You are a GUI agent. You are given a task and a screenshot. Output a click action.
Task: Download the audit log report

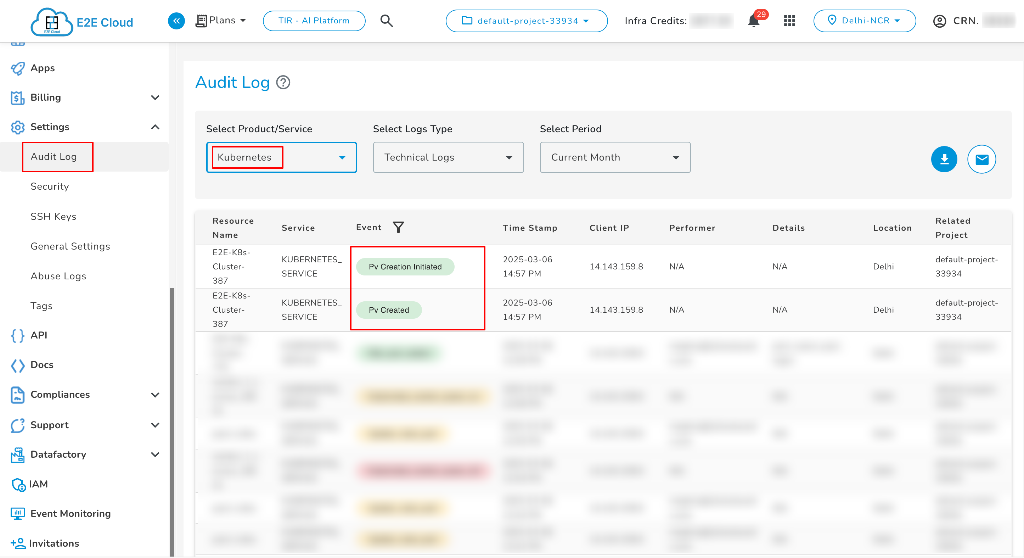tap(944, 160)
